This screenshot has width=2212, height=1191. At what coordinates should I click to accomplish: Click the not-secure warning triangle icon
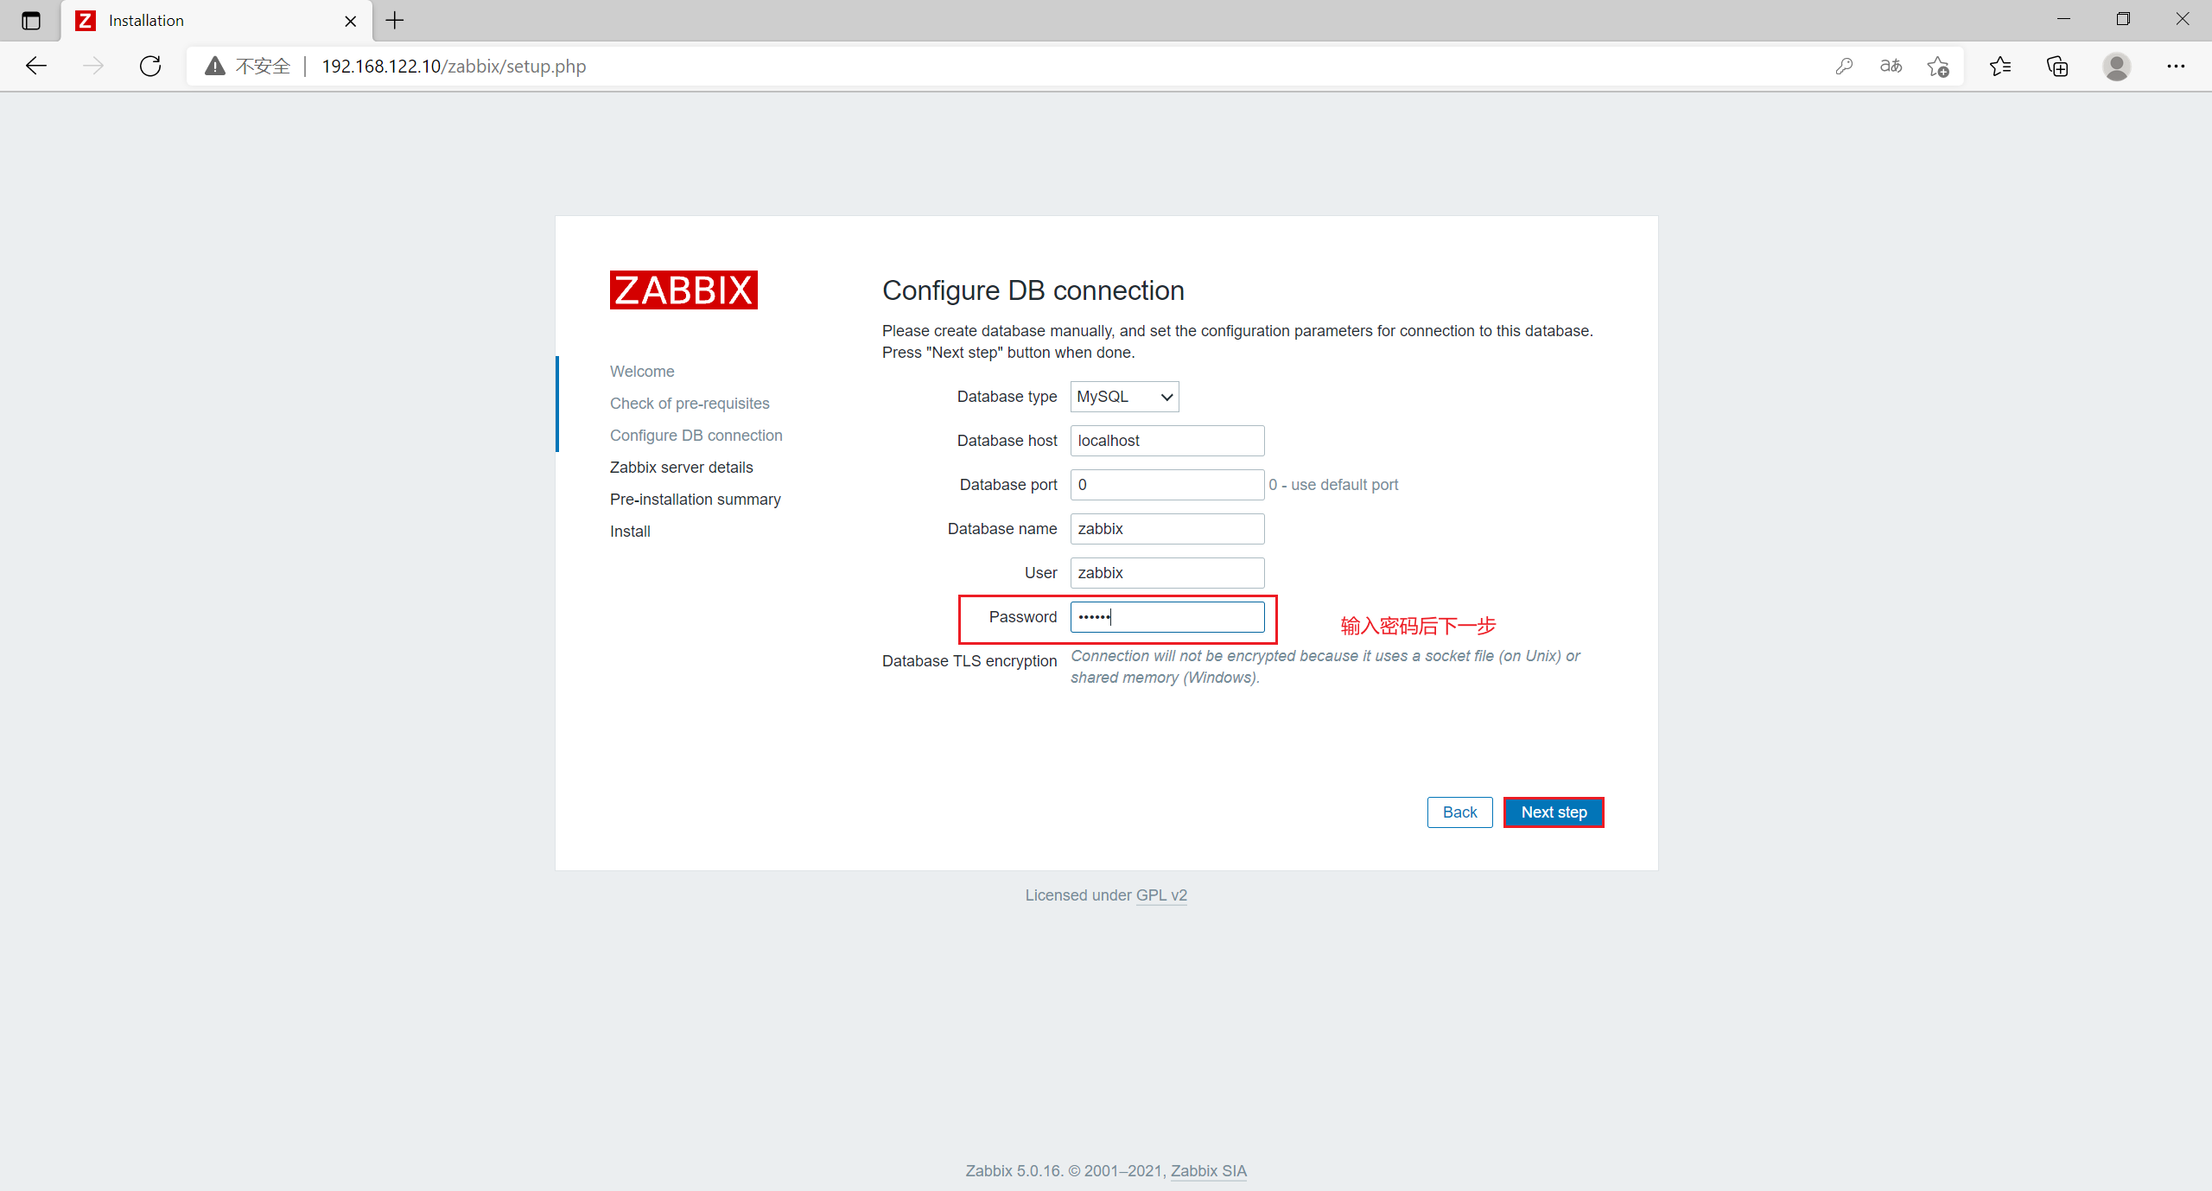pyautogui.click(x=215, y=66)
